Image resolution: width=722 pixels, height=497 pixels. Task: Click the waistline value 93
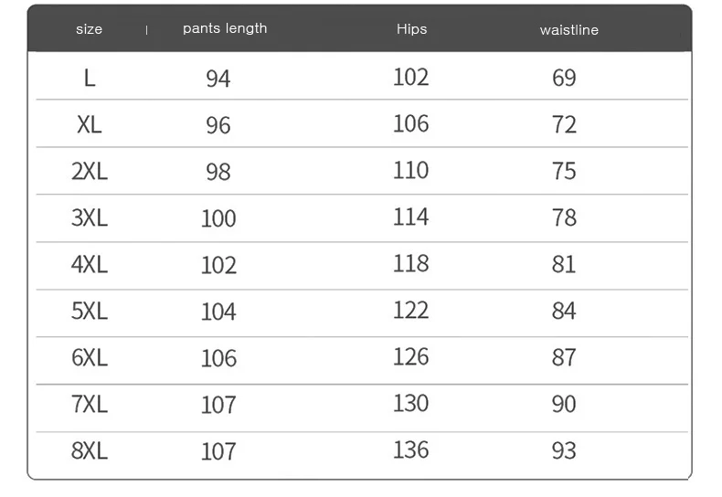point(564,450)
